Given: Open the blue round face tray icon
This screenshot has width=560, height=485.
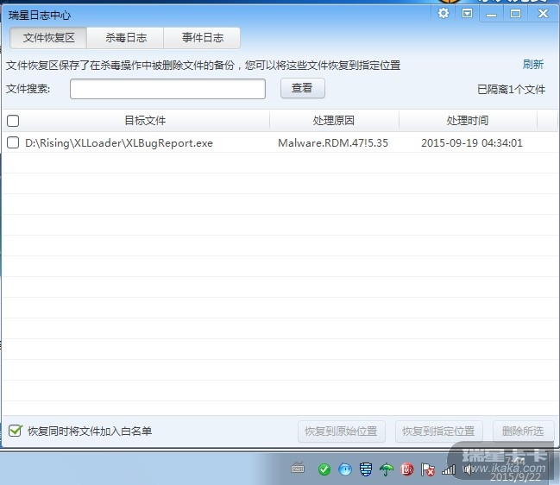Looking at the screenshot, I should point(345,469).
